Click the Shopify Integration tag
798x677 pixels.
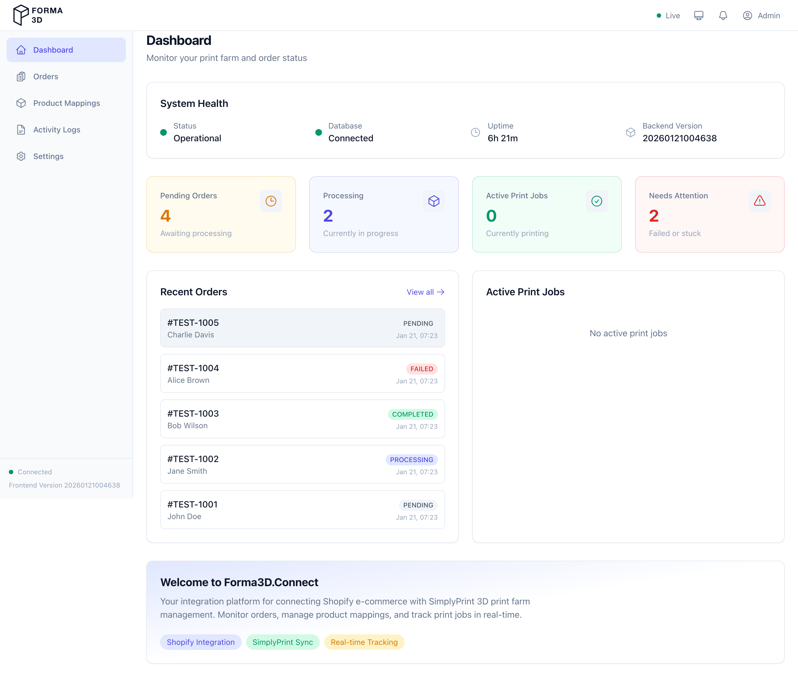[200, 642]
